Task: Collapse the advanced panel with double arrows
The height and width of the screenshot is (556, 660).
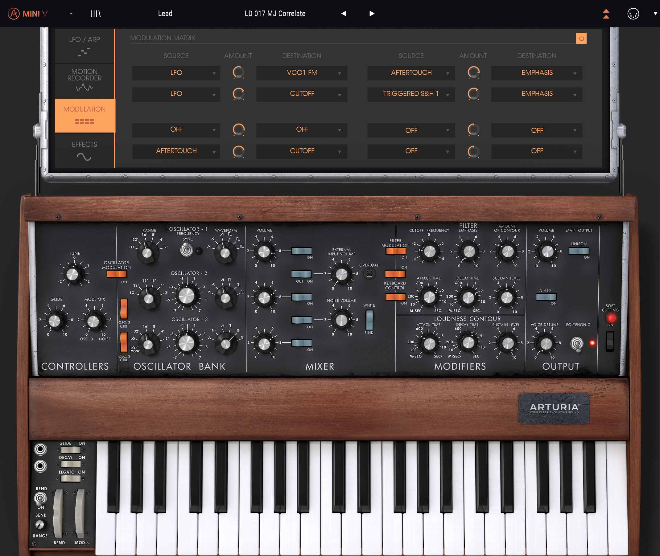Action: (x=606, y=14)
